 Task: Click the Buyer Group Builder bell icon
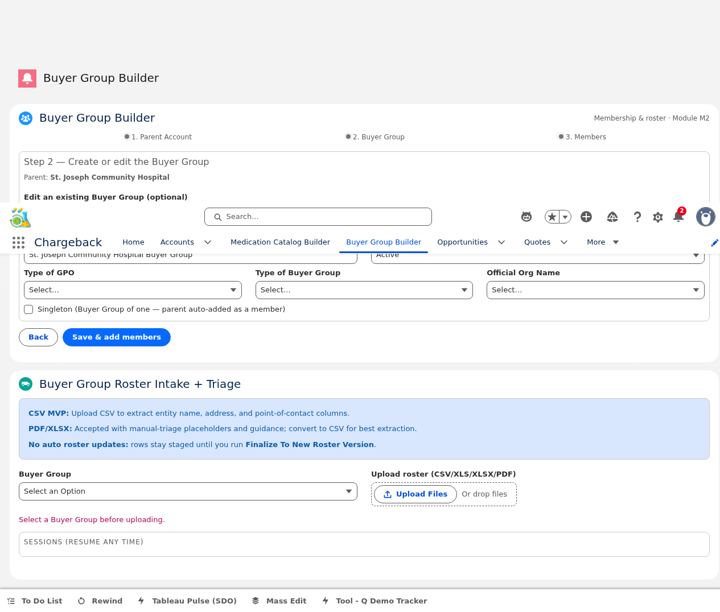point(27,78)
